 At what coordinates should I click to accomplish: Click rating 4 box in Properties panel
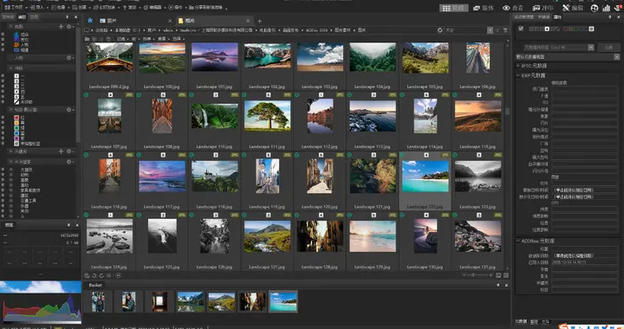point(547,29)
